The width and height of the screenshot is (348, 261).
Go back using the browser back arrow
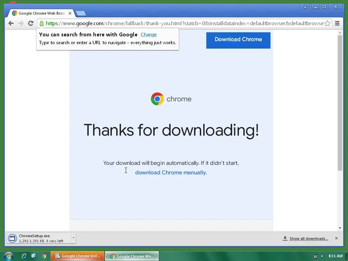(x=11, y=23)
